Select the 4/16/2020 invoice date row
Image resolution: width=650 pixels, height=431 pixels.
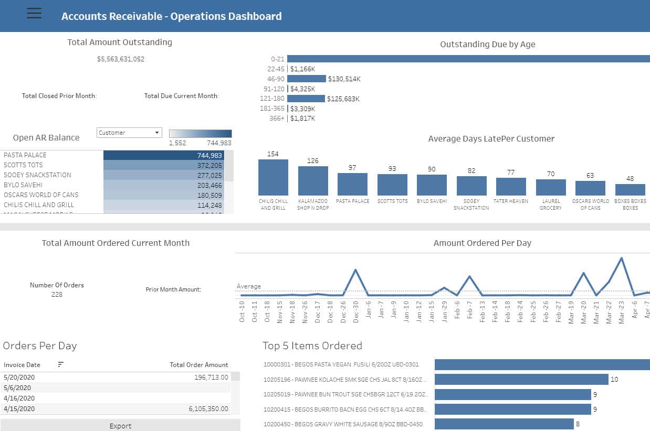[x=116, y=398]
